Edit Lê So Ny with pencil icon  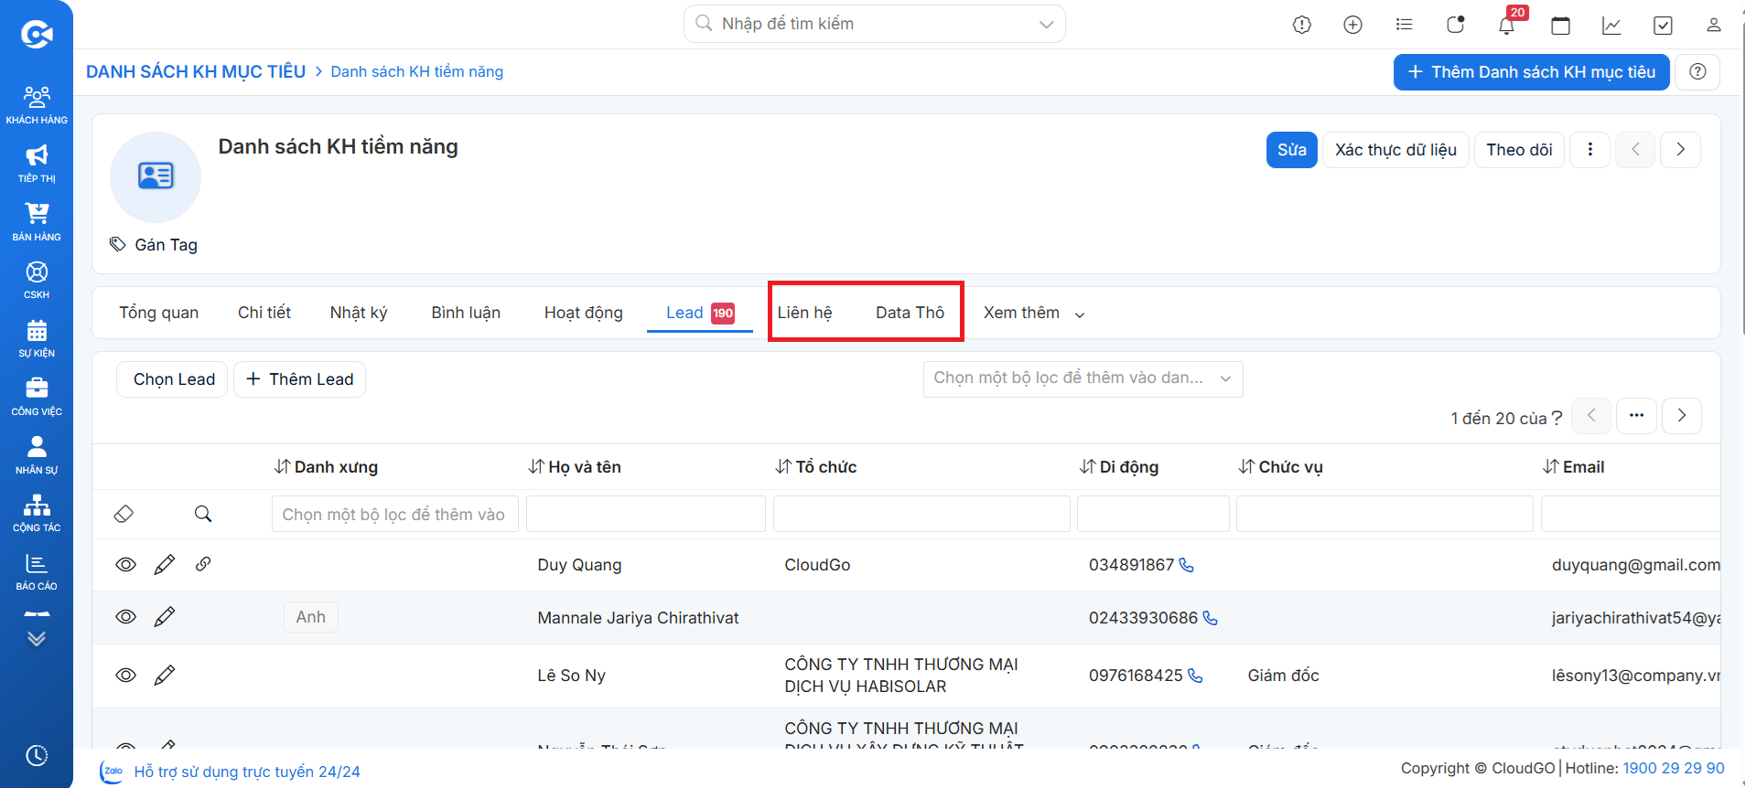coord(165,676)
